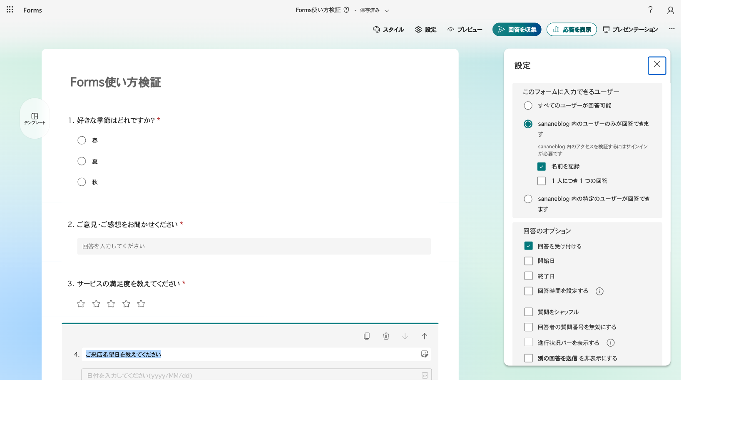Expand the 保存済み dropdown chevron
The height and width of the screenshot is (422, 756).
click(387, 11)
